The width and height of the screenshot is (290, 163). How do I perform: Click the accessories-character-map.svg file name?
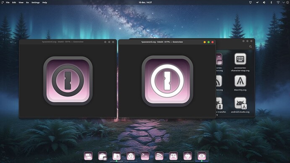[240, 69]
